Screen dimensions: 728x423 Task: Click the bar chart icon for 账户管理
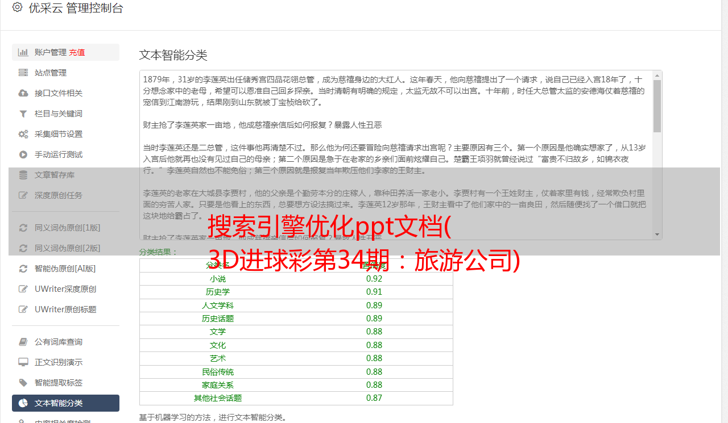(23, 52)
